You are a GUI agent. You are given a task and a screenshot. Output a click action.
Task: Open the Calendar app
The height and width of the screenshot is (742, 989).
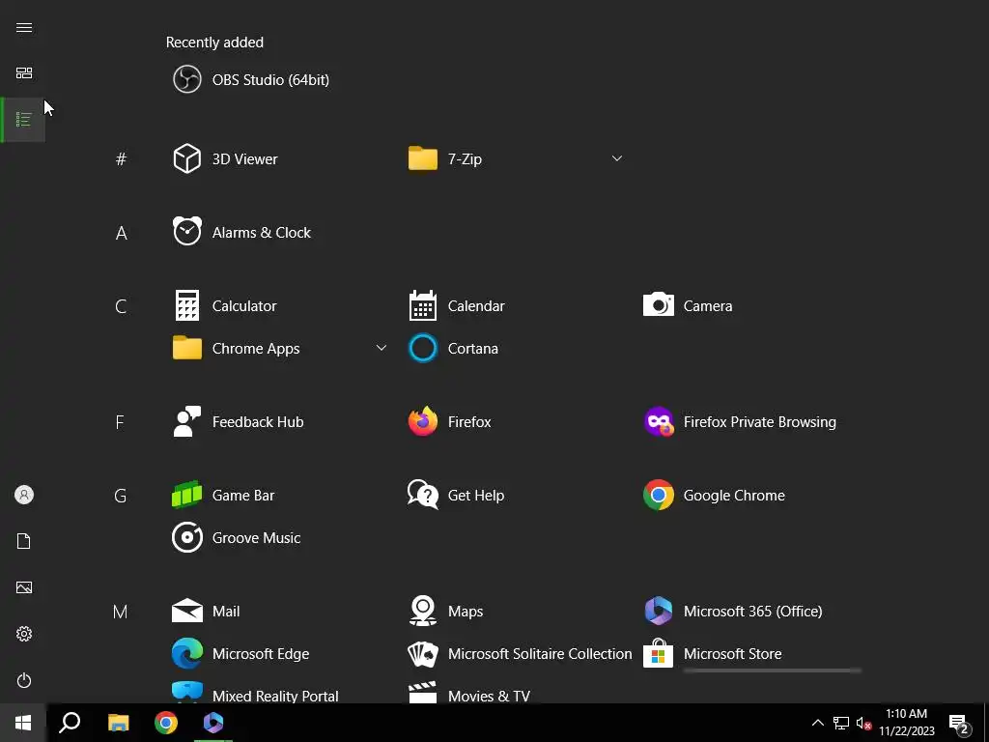tap(457, 306)
